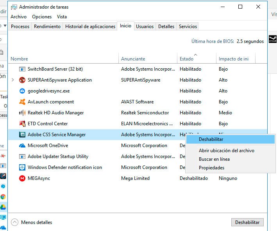Click the 2.5 segundos BIOS time value
This screenshot has width=277, height=231.
click(250, 41)
